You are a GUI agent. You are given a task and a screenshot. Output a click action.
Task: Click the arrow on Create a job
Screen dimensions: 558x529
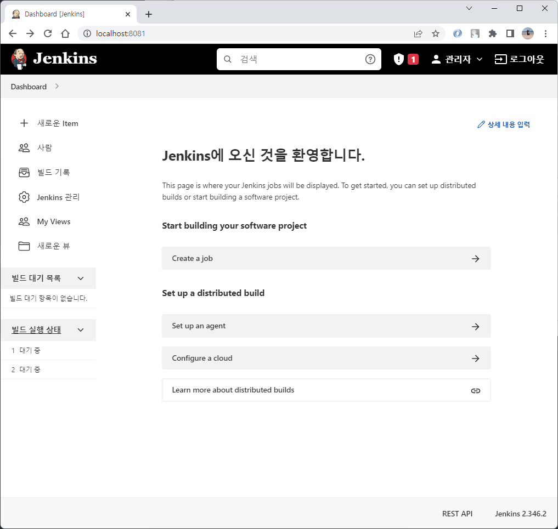point(476,258)
